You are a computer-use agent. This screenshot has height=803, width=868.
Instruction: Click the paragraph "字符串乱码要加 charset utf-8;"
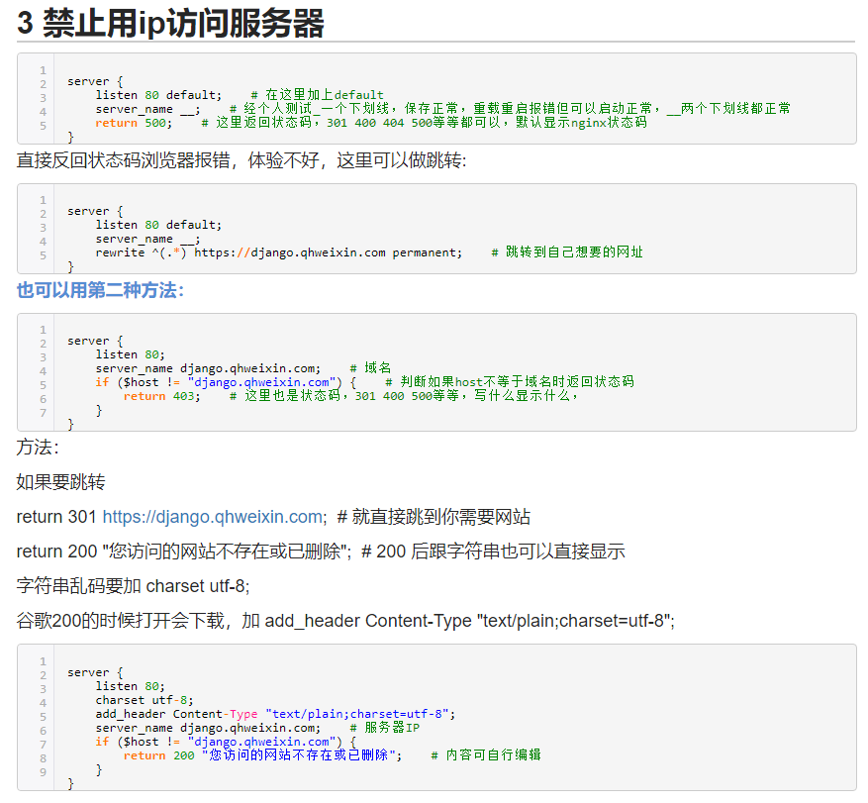(x=133, y=586)
